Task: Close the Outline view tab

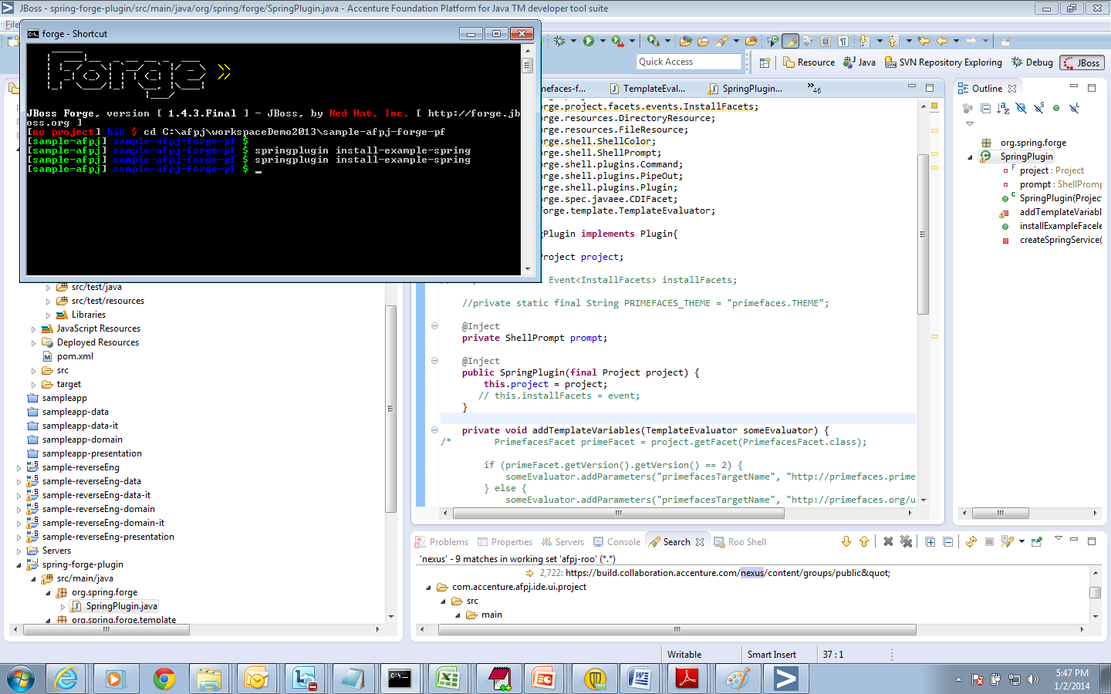Action: click(1012, 89)
